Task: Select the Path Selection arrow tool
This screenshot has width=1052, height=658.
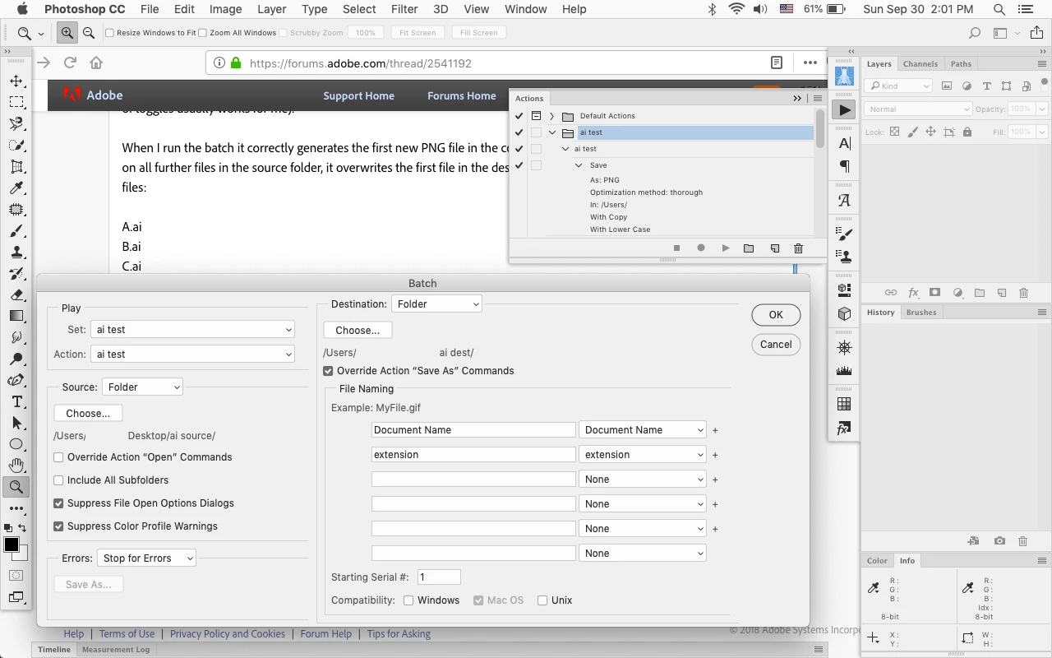Action: [16, 423]
